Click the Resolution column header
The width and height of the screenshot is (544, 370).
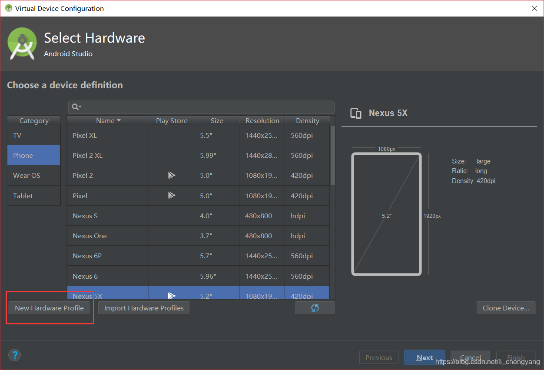pos(262,120)
